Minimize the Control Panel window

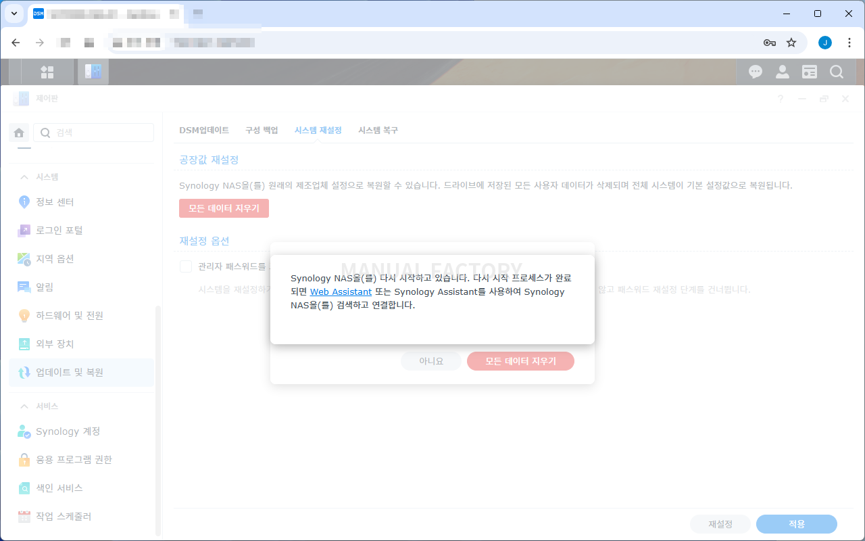coord(802,99)
